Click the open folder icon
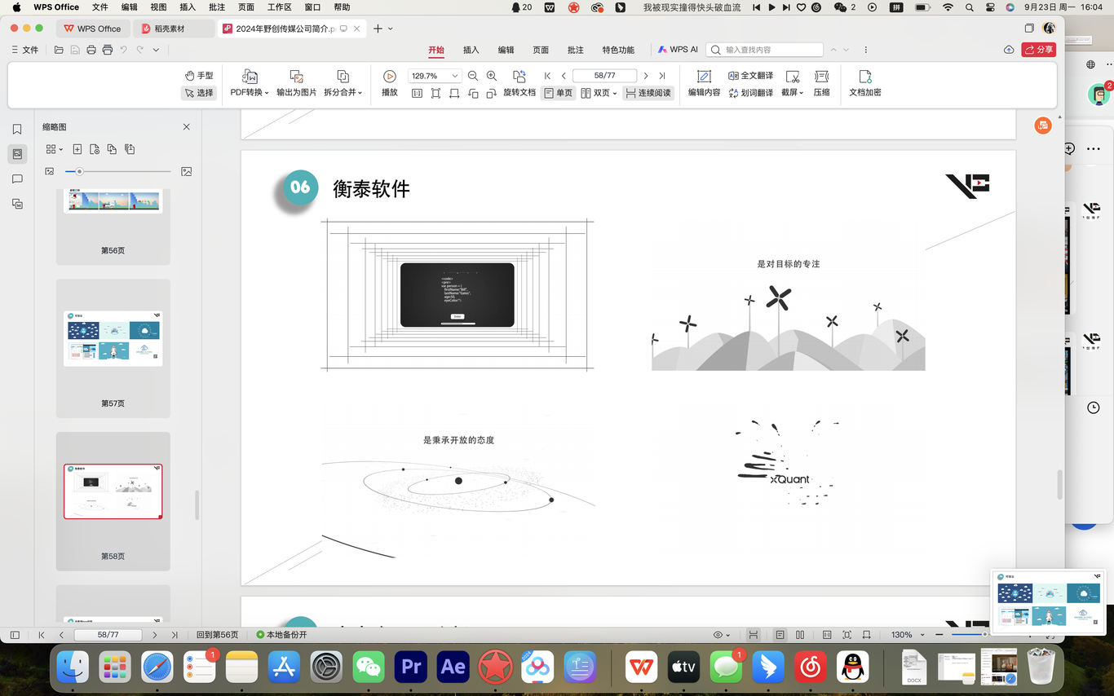Viewport: 1114px width, 696px height. tap(59, 50)
